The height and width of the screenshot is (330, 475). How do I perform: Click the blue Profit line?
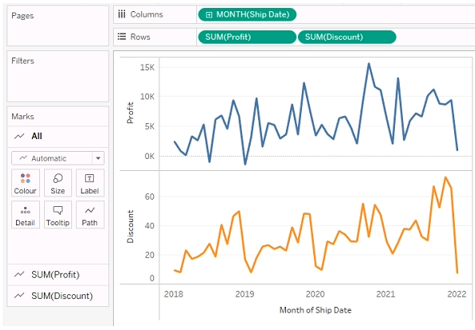(304, 83)
